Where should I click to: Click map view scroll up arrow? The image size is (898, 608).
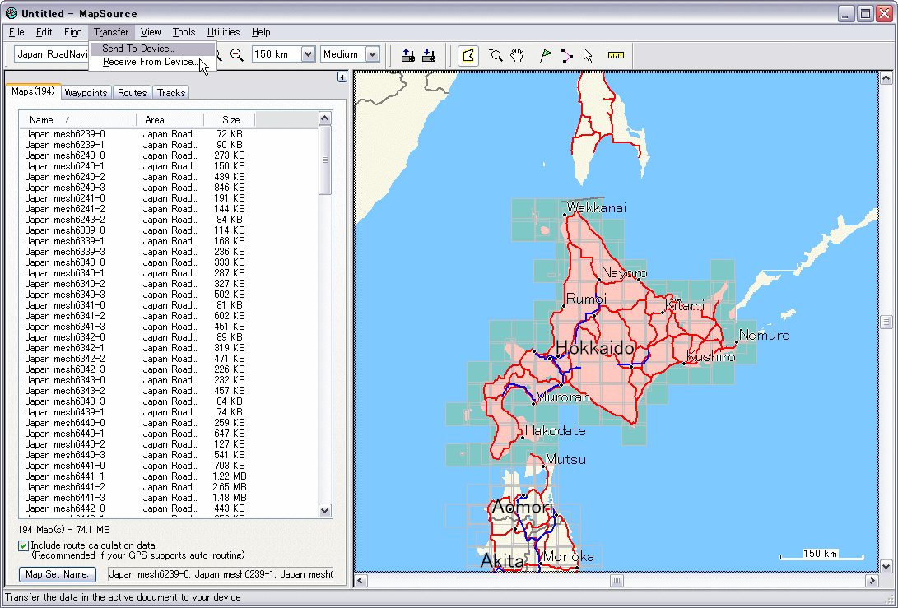click(x=886, y=78)
